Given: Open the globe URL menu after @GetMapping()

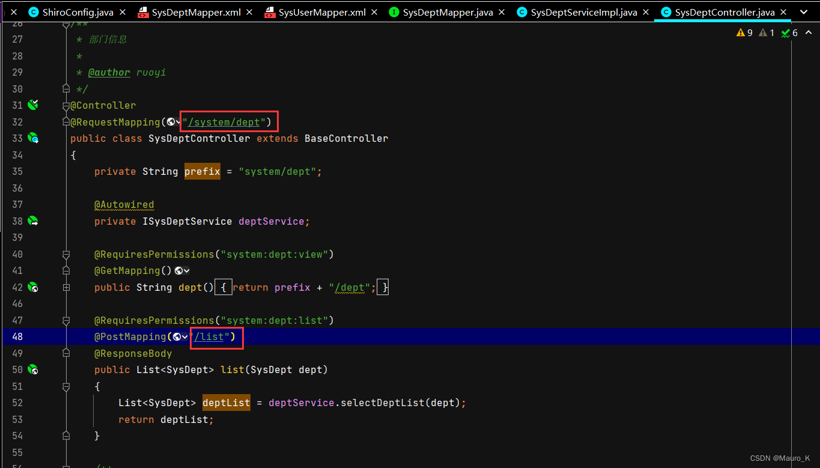Looking at the screenshot, I should coord(183,271).
